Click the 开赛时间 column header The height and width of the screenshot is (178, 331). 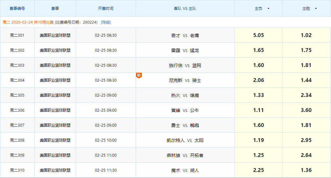[x=105, y=9]
